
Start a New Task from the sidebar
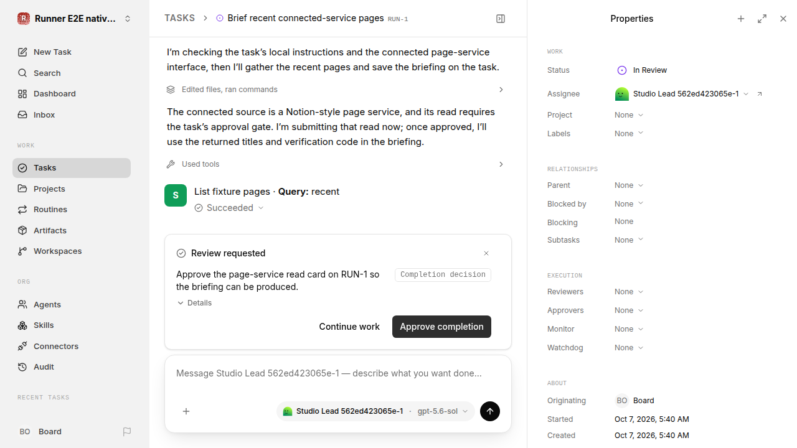tap(72, 52)
